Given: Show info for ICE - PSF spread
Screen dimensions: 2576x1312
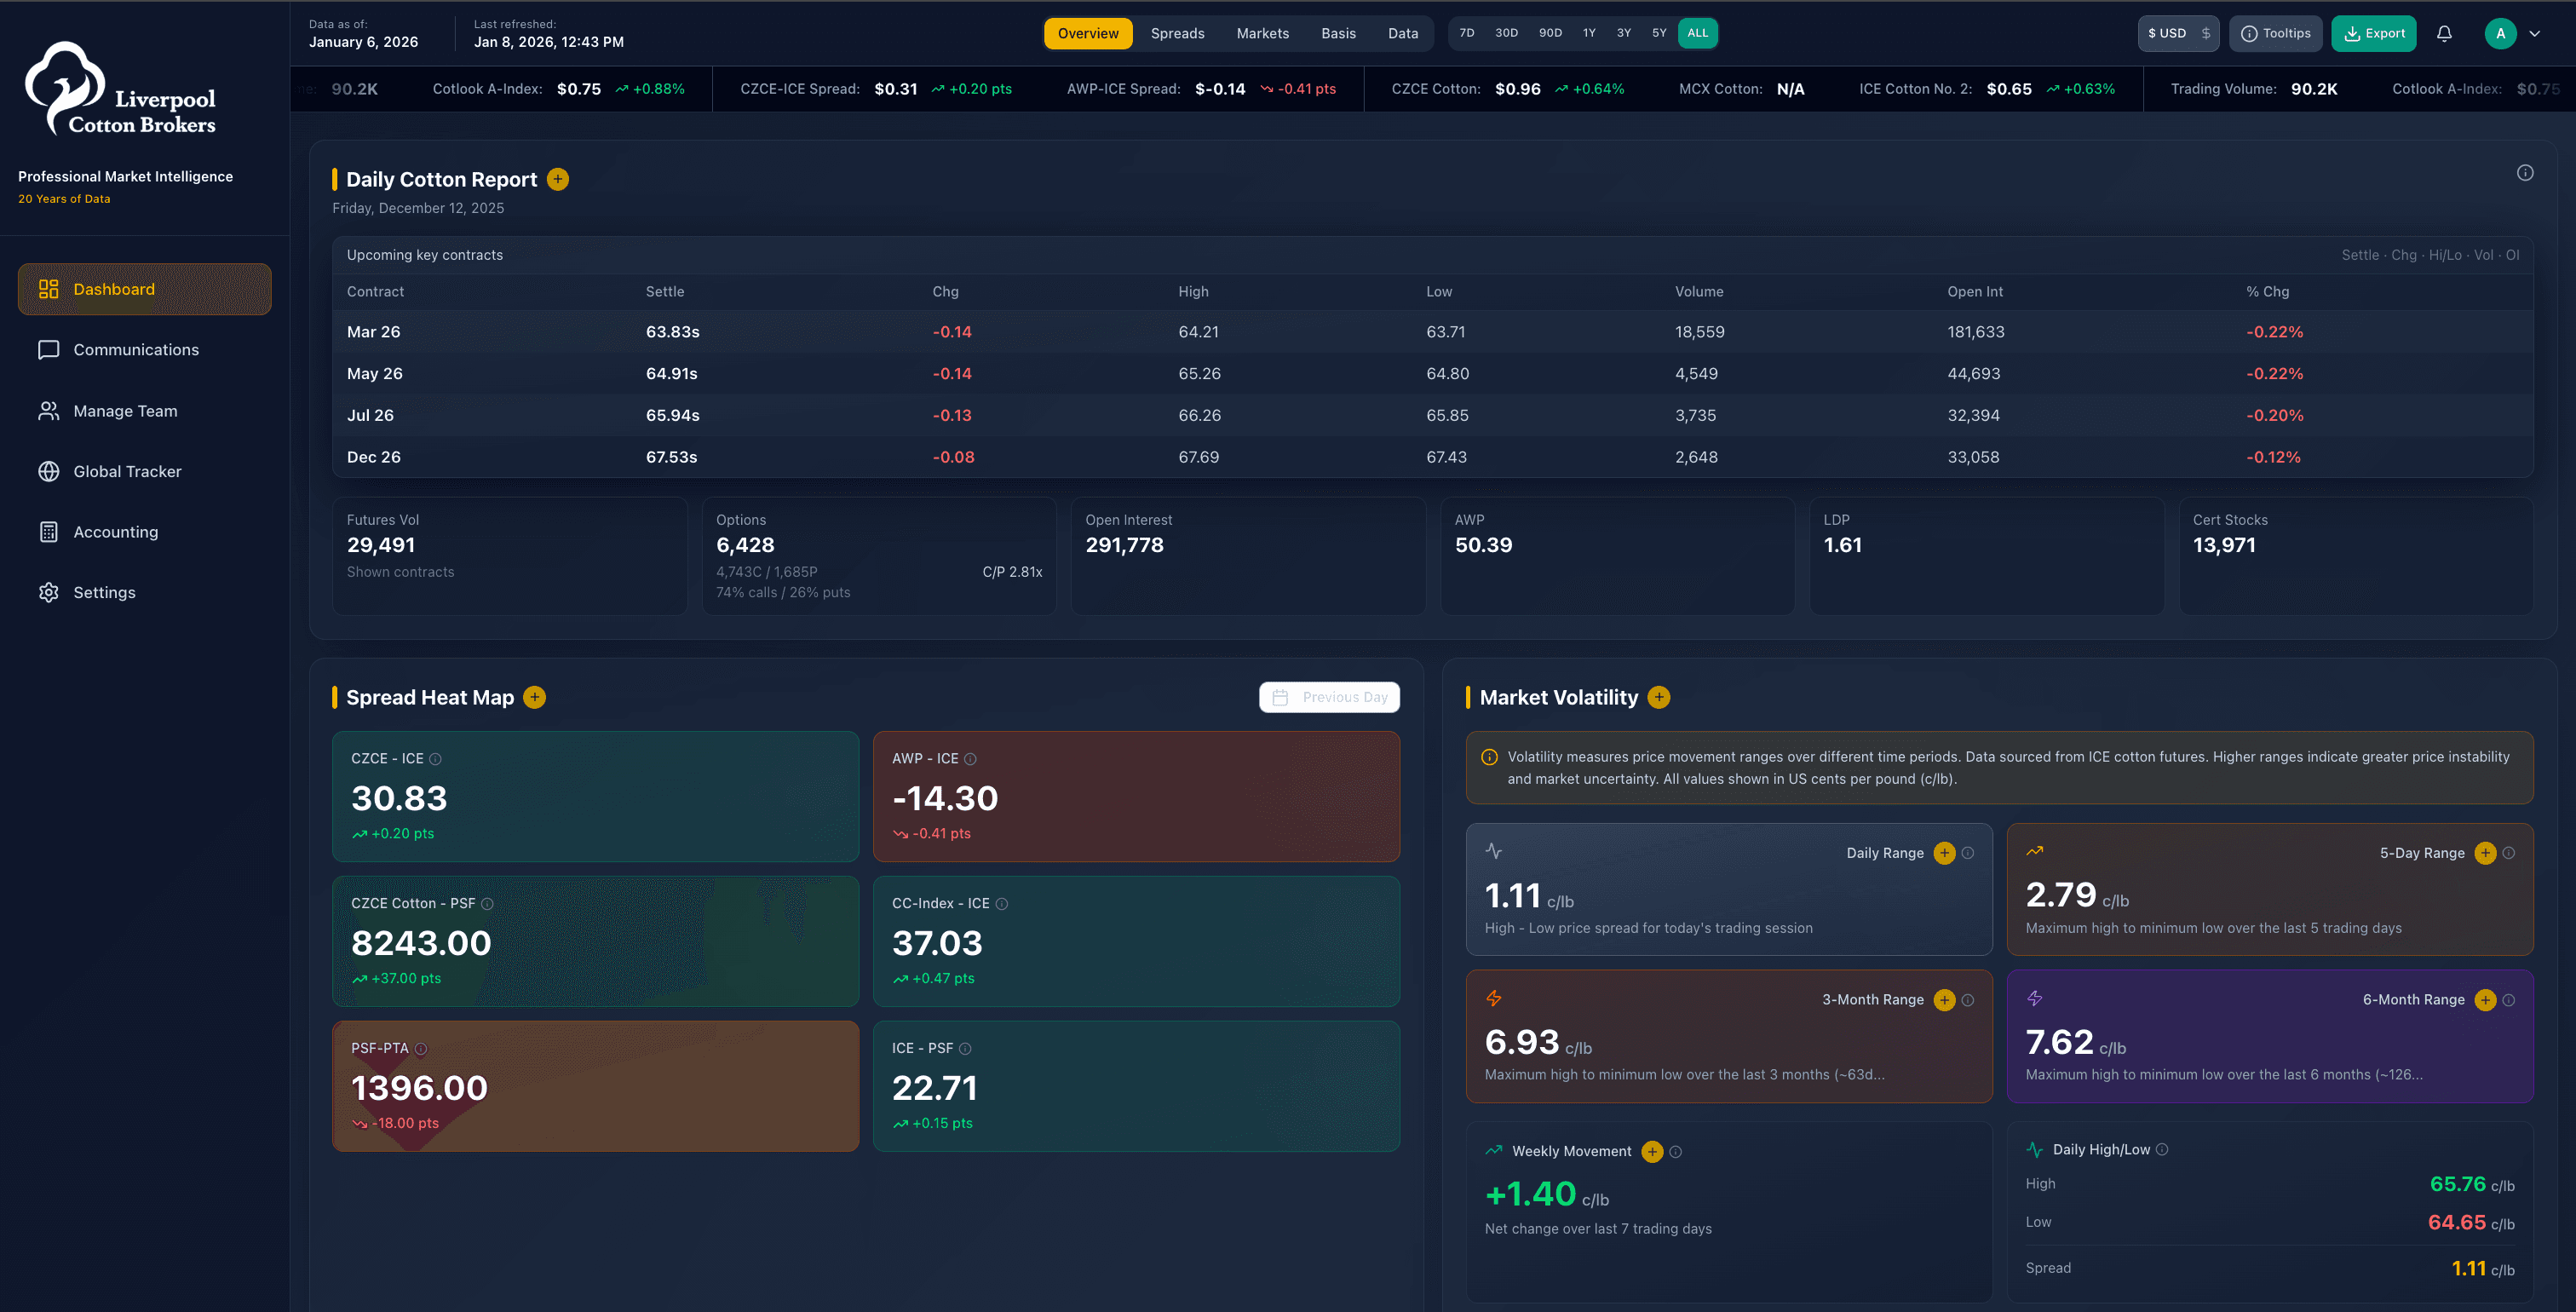Looking at the screenshot, I should [965, 1049].
